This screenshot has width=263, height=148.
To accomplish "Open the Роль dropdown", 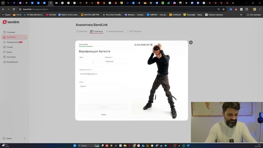I will coord(103,86).
